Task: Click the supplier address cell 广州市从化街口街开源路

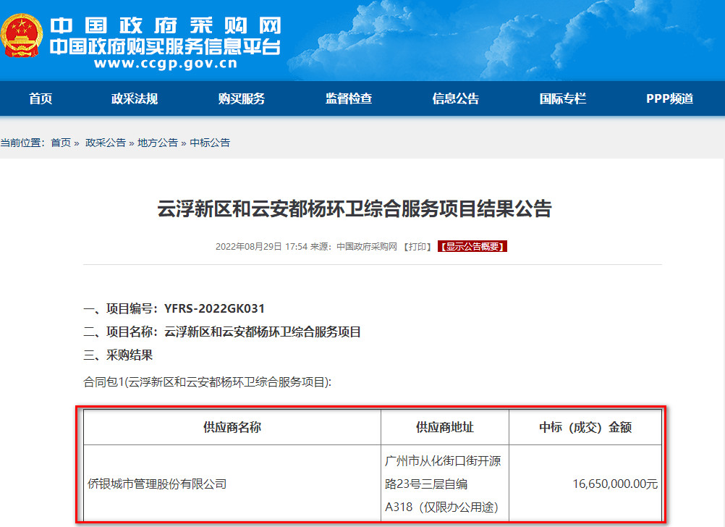Action: (x=445, y=484)
